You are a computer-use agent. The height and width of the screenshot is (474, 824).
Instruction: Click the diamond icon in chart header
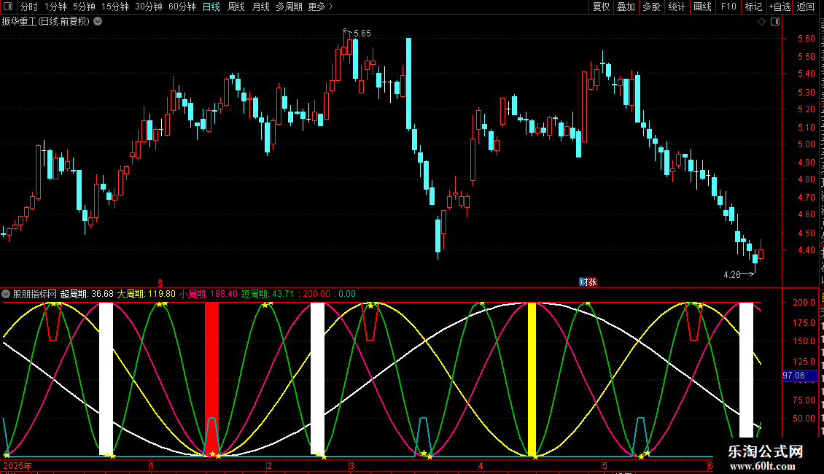click(761, 22)
